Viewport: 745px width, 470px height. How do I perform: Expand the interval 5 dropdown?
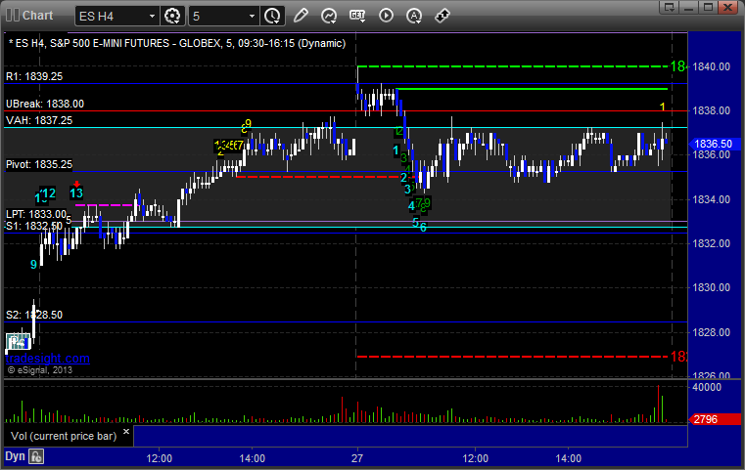pyautogui.click(x=252, y=17)
